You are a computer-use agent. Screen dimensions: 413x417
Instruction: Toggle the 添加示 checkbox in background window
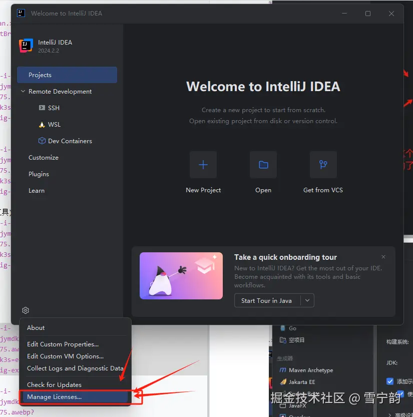click(390, 381)
